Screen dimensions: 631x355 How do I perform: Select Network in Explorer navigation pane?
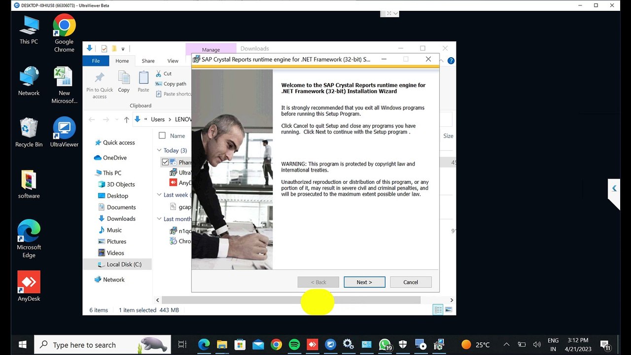(x=109, y=280)
